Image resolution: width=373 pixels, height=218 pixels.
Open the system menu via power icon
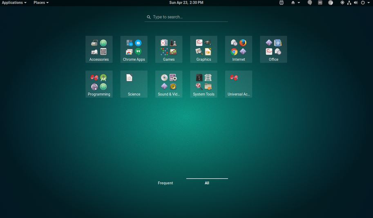point(365,2)
